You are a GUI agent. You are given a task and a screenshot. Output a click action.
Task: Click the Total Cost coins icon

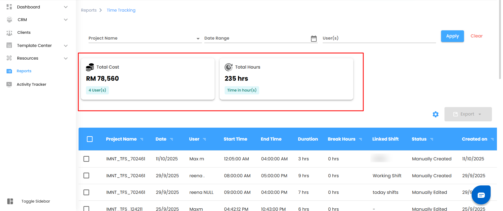coord(90,67)
